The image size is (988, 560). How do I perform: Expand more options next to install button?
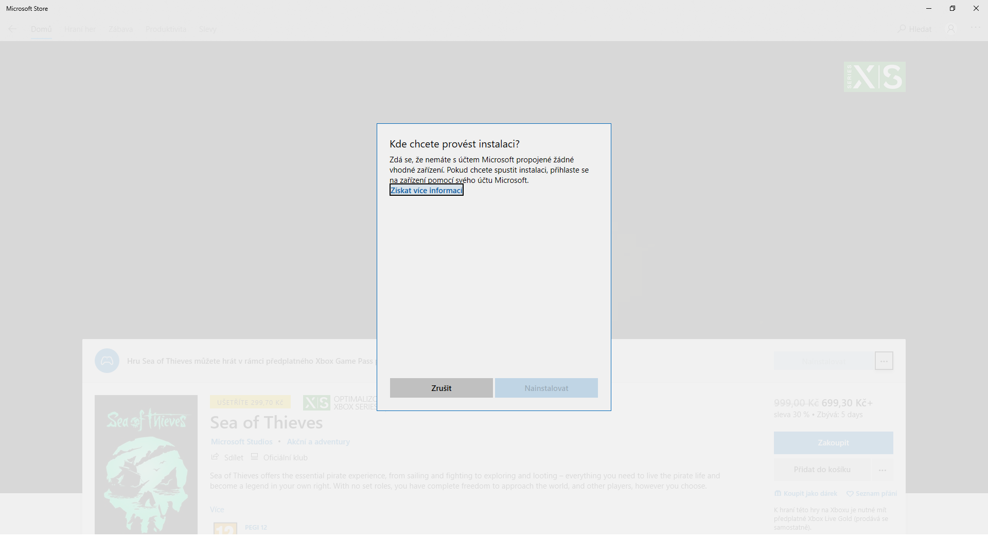(x=884, y=361)
